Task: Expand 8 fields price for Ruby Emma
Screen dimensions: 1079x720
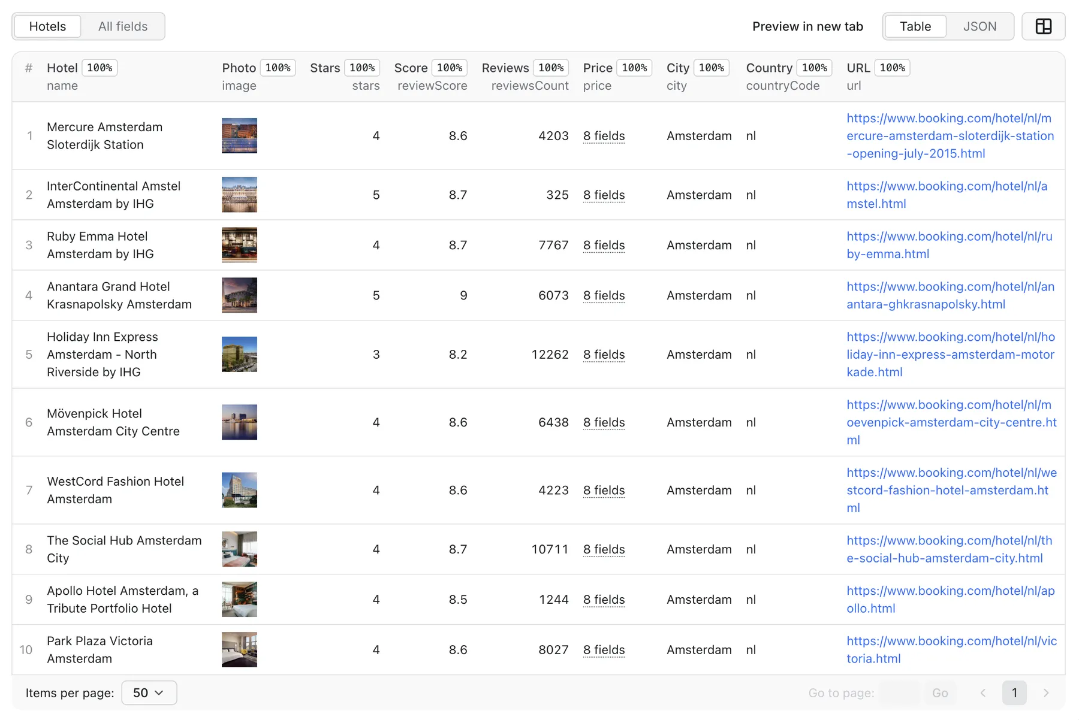Action: [x=604, y=245]
